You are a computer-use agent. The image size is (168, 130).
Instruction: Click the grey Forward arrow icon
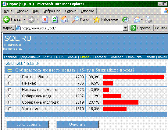pyautogui.click(x=31, y=19)
